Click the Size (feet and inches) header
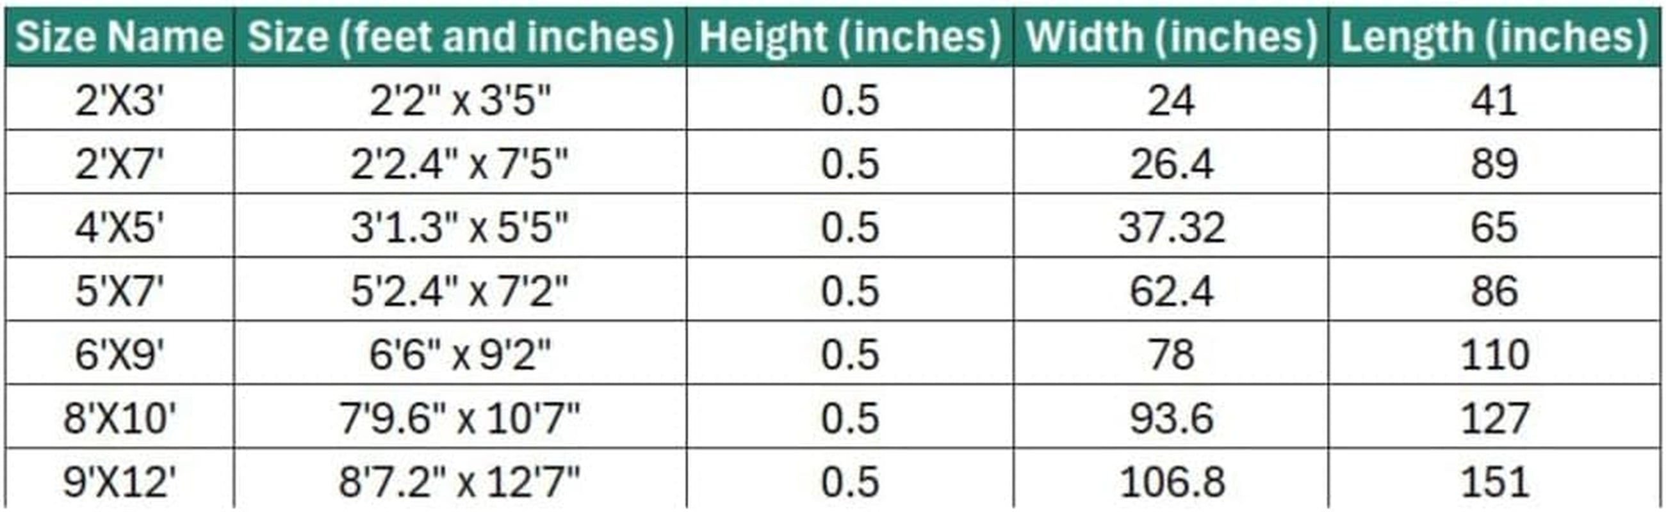The image size is (1666, 512). click(461, 37)
